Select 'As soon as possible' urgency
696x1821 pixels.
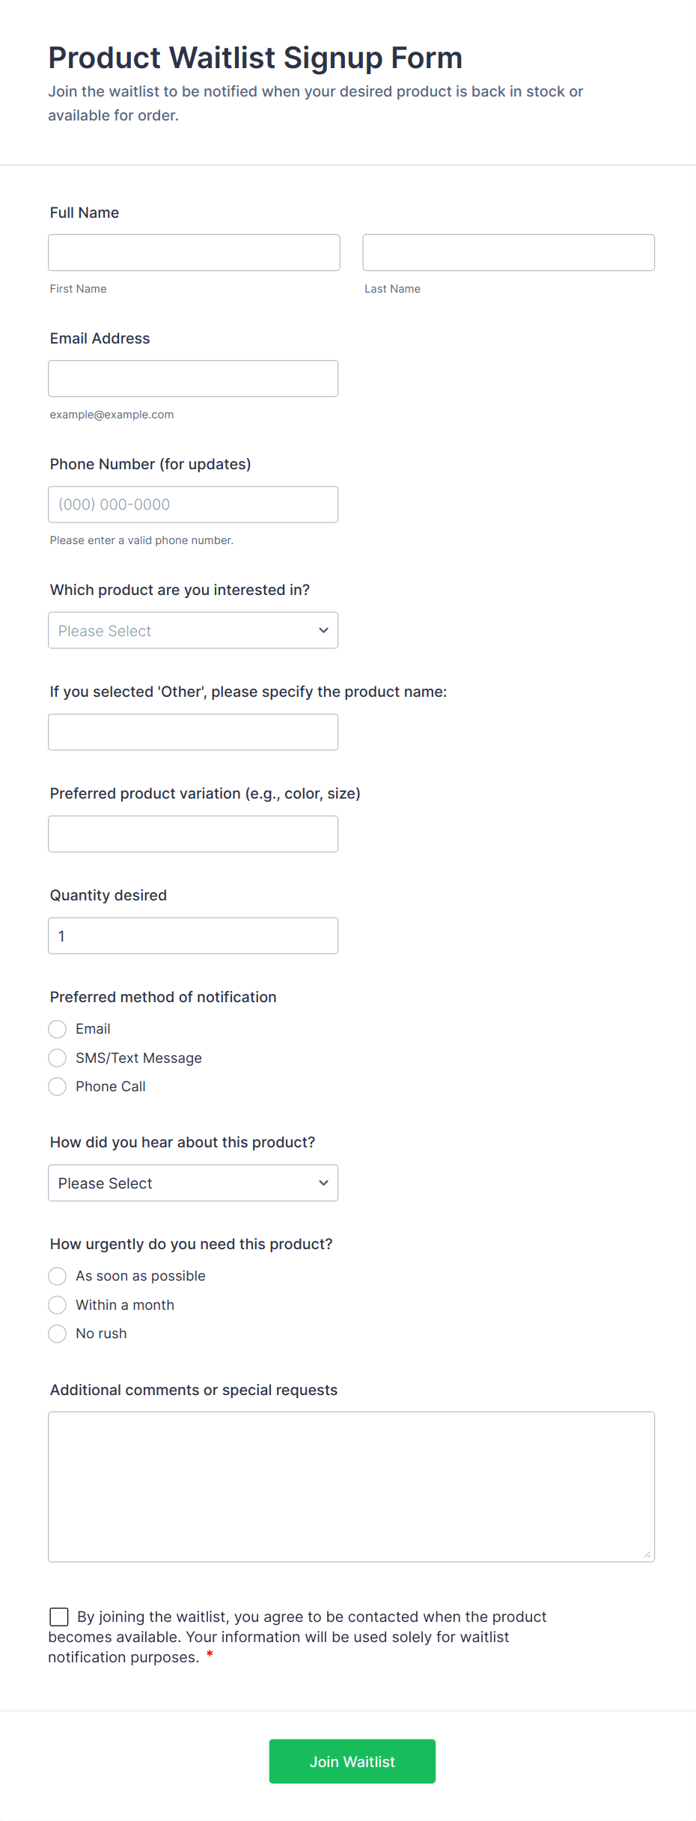pyautogui.click(x=58, y=1276)
